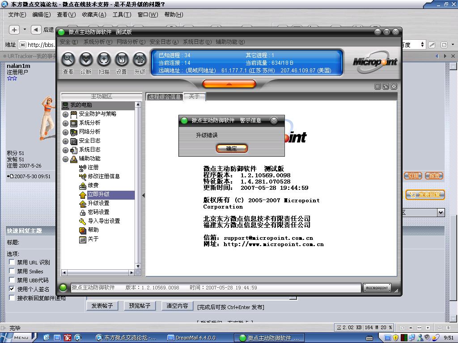Click the green status light in the status bar
The width and height of the screenshot is (458, 343).
[x=63, y=288]
